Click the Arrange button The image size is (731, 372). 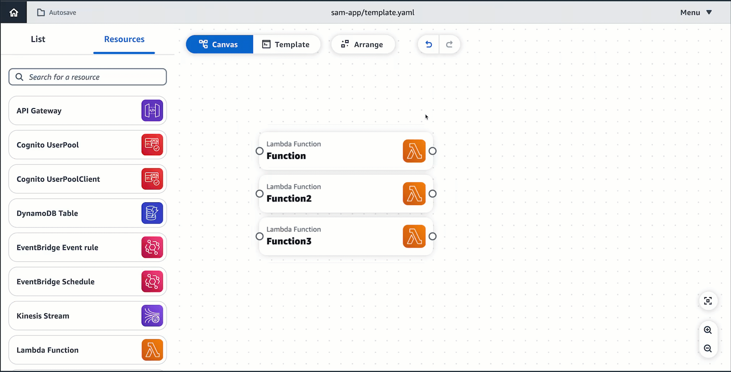coord(363,44)
